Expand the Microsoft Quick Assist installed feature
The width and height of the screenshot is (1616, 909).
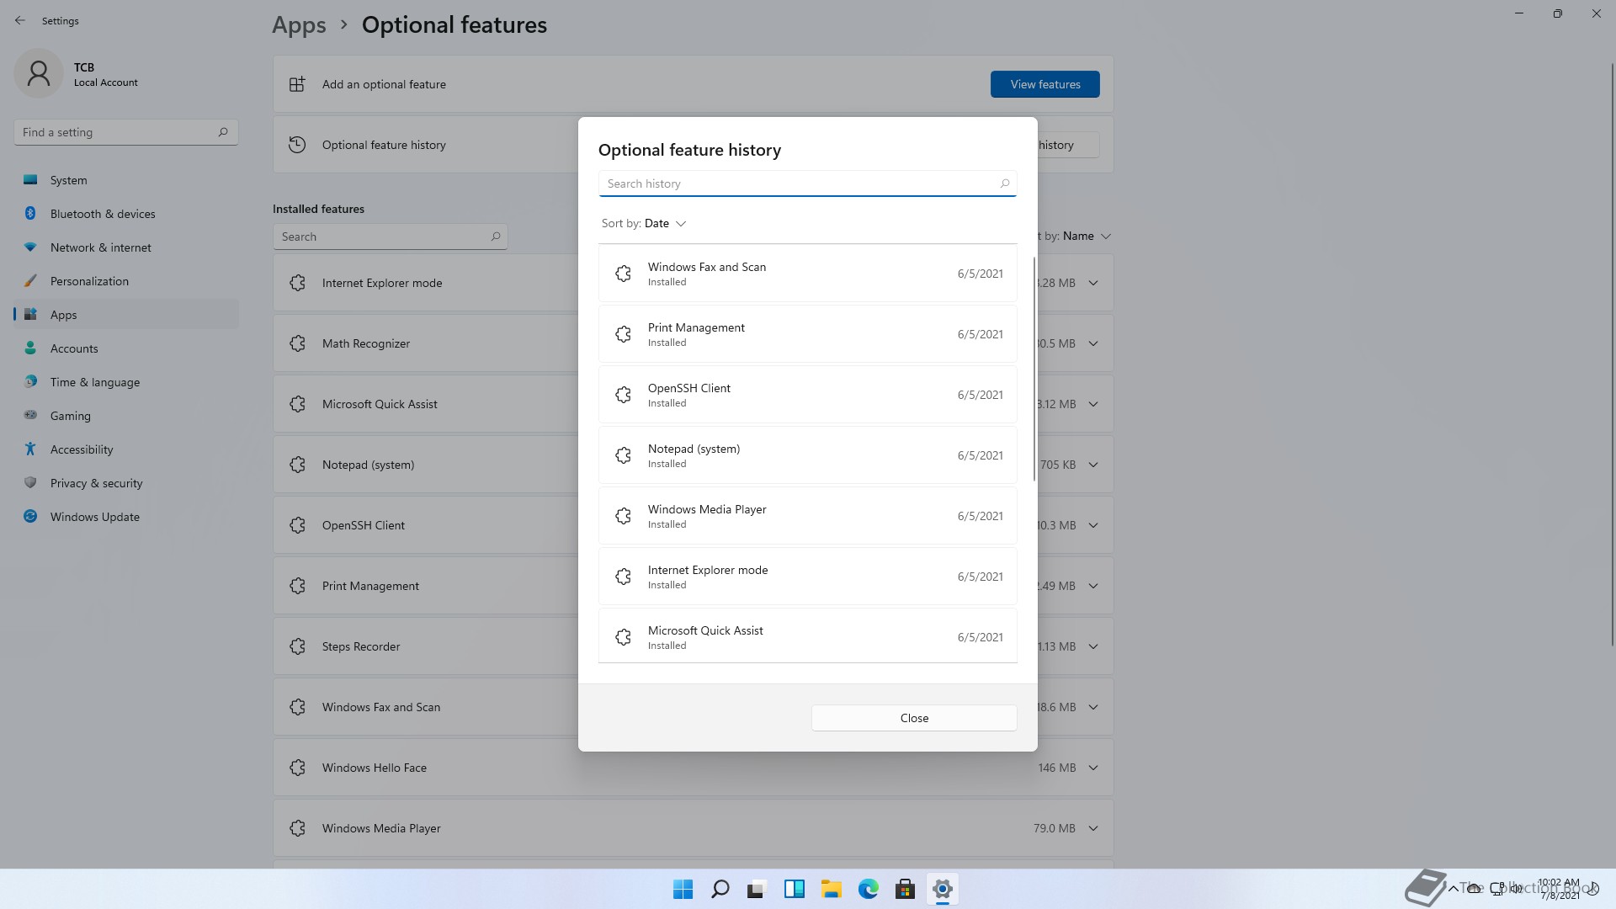click(1093, 404)
